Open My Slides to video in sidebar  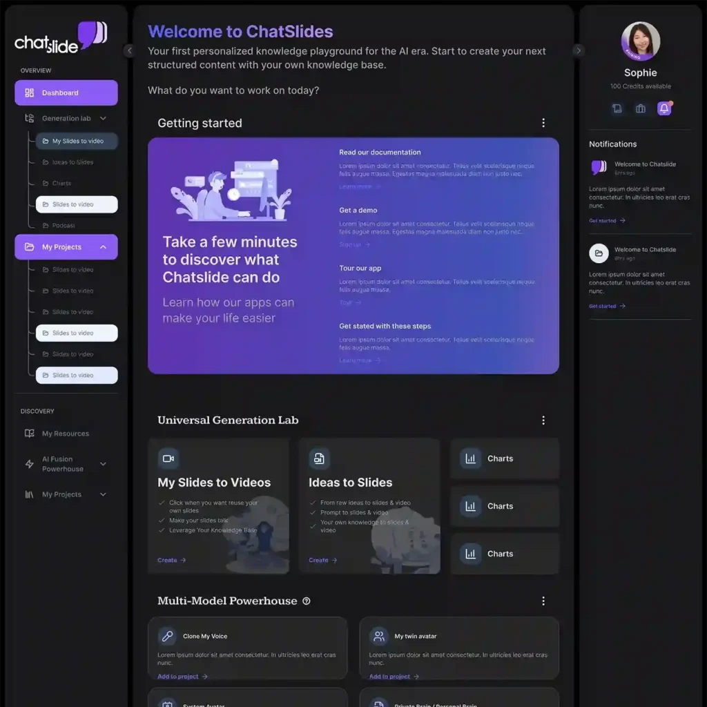pyautogui.click(x=77, y=141)
